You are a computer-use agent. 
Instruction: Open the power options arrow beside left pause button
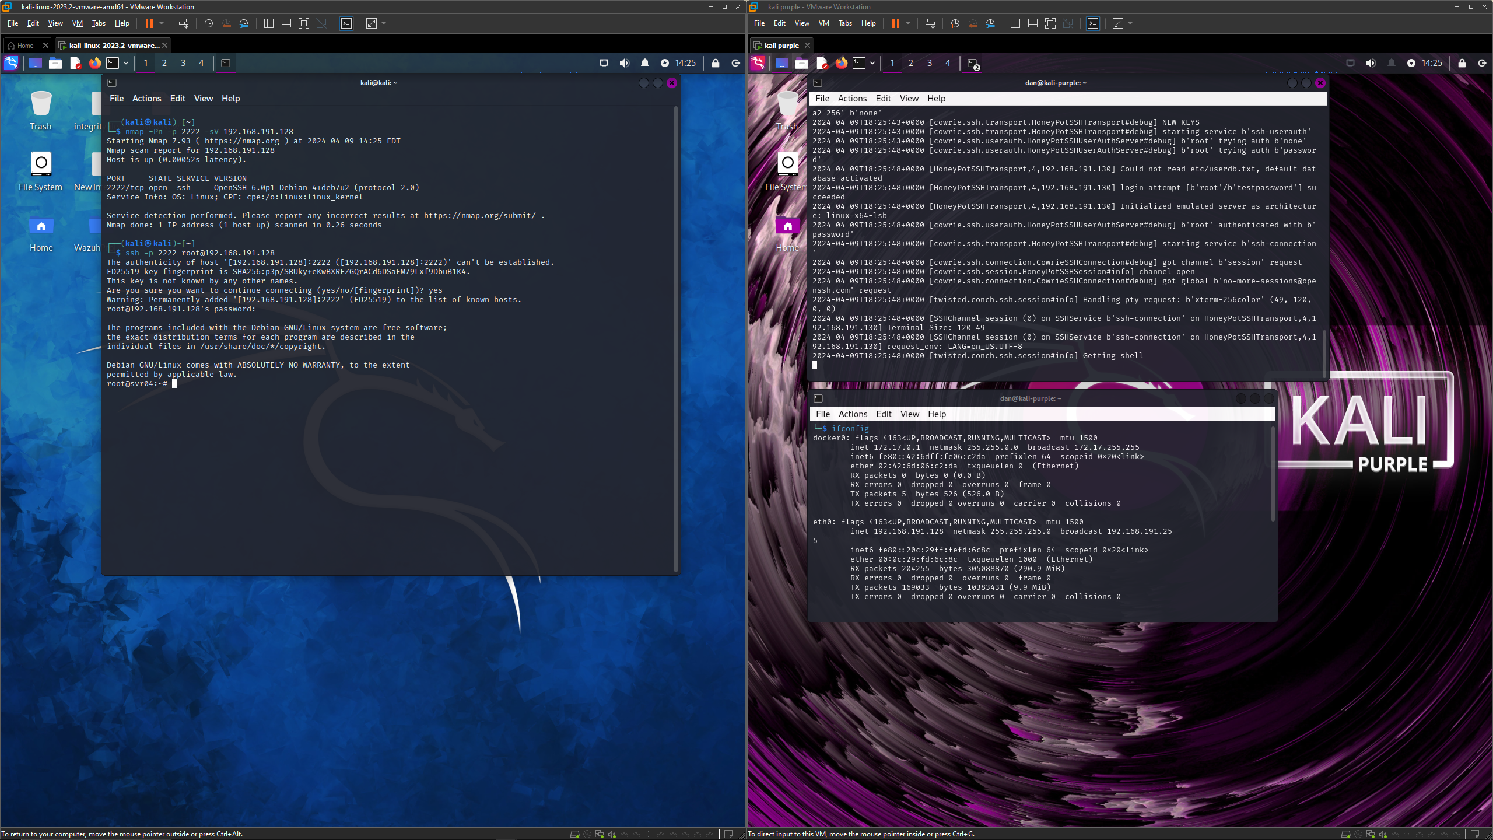[x=162, y=23]
